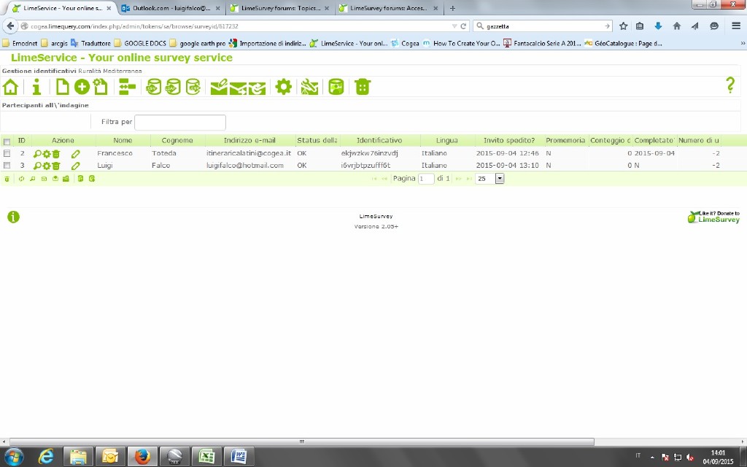Click the settings gear icon in toolbar
This screenshot has width=747, height=467.
pos(283,87)
